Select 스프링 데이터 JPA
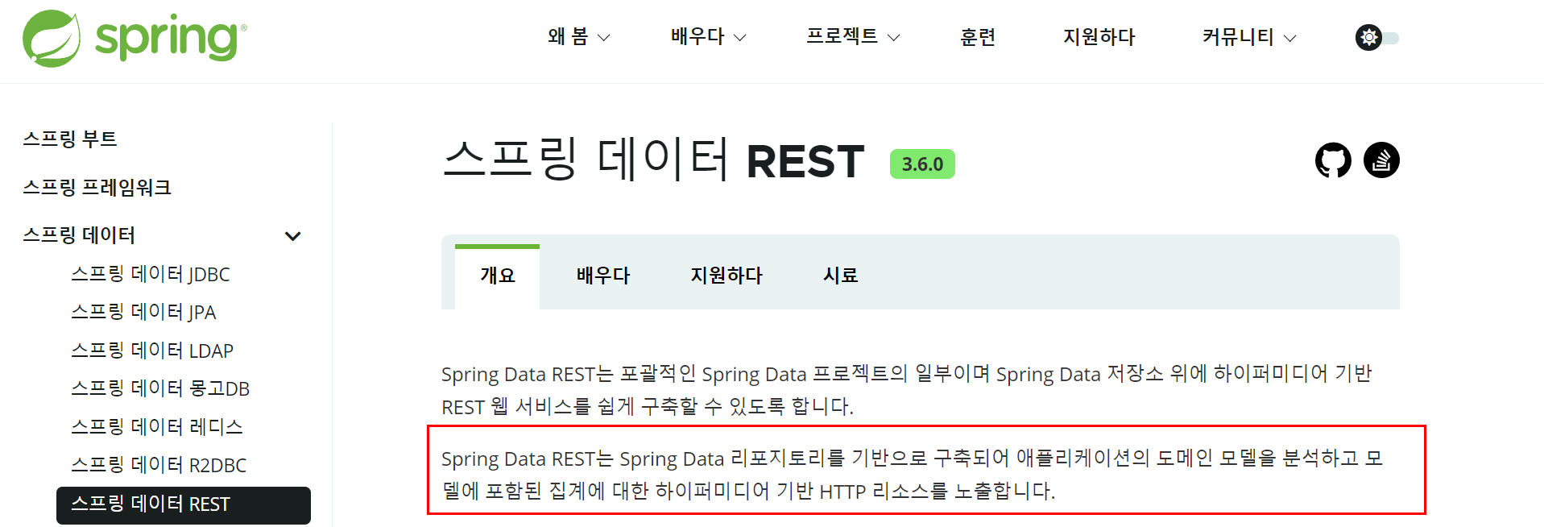This screenshot has height=527, width=1544. pyautogui.click(x=143, y=312)
